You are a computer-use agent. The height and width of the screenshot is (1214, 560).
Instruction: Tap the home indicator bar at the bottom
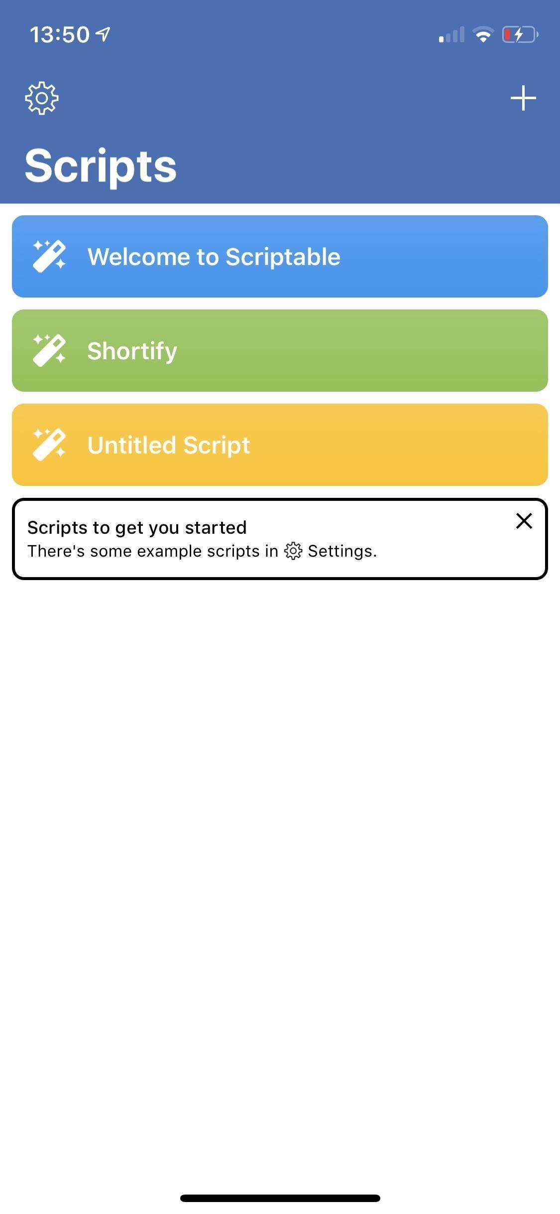(280, 1198)
